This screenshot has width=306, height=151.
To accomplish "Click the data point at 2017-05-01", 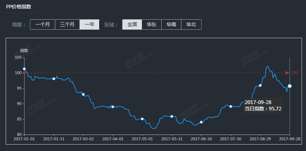I will pyautogui.click(x=142, y=119).
